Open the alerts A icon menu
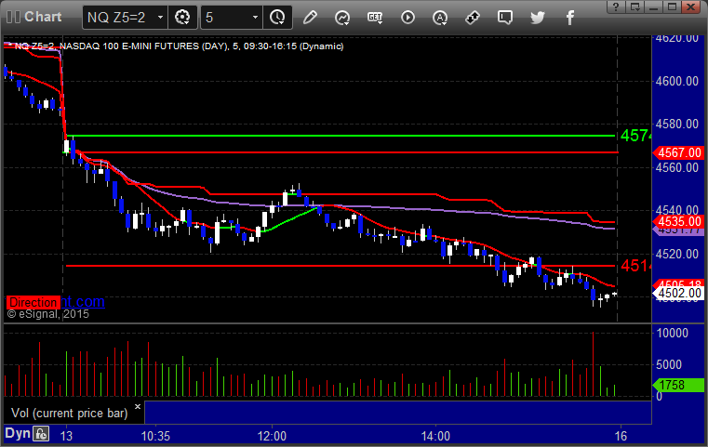This screenshot has height=447, width=708. (x=440, y=18)
